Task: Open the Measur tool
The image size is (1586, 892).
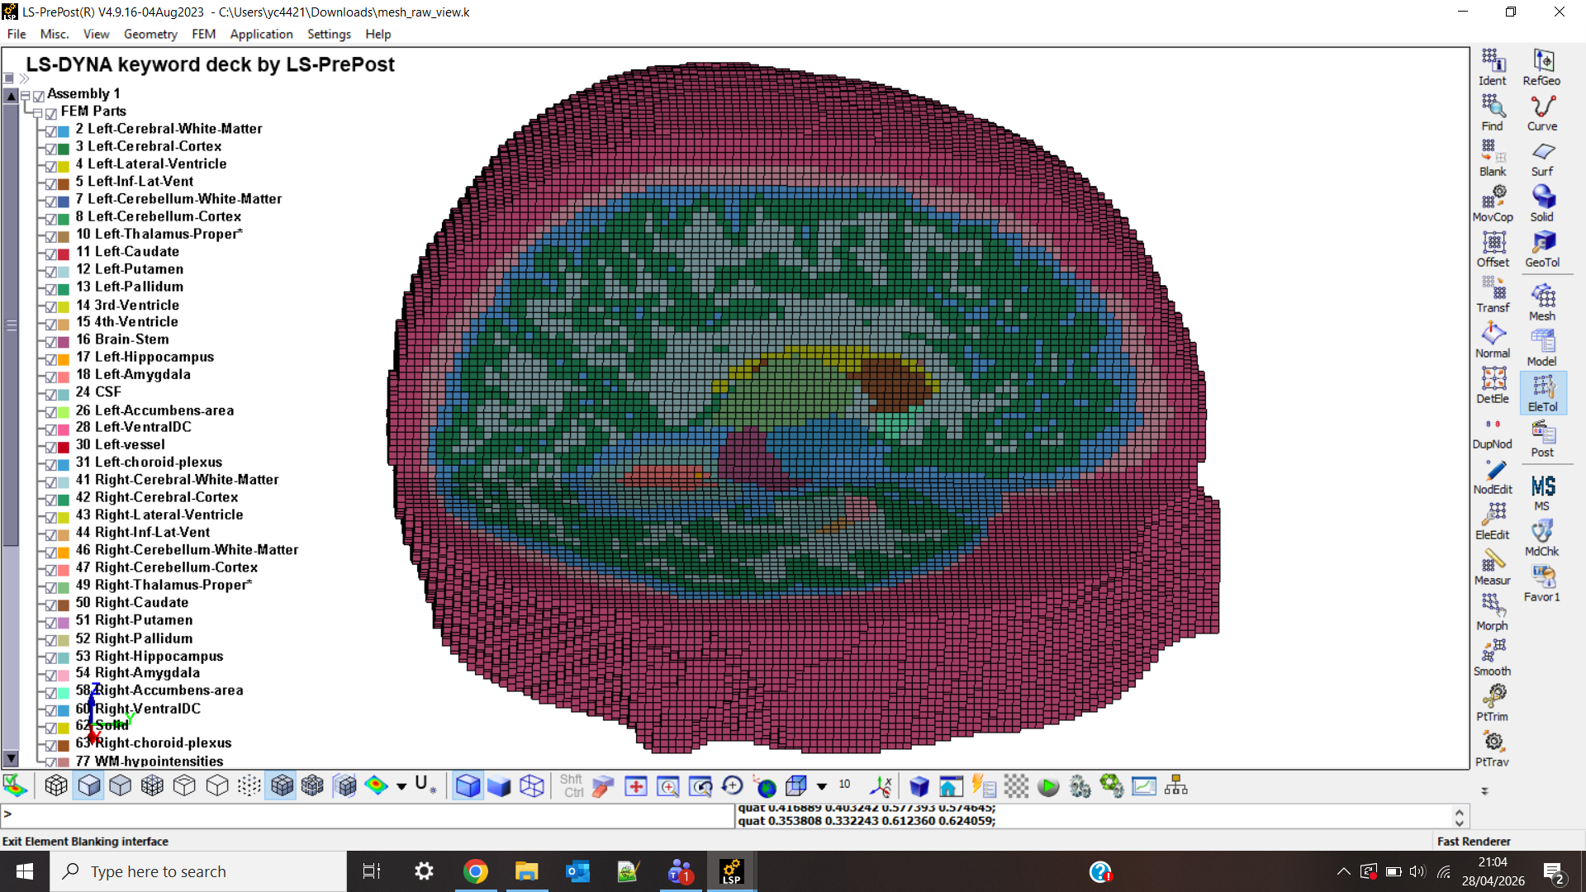Action: click(x=1493, y=567)
